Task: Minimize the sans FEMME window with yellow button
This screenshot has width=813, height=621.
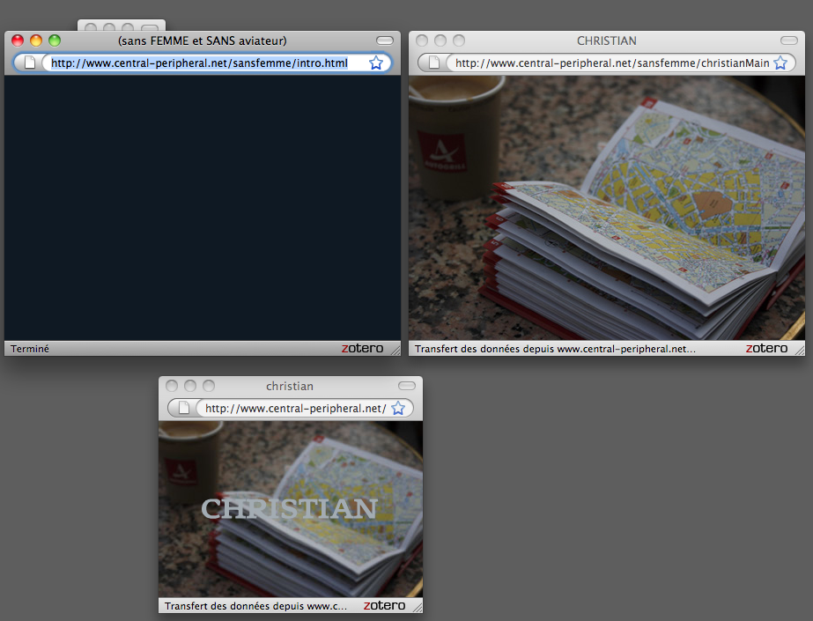Action: 36,41
